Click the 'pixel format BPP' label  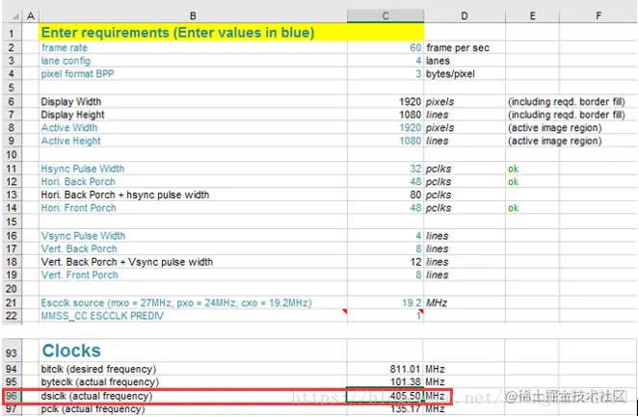(77, 74)
